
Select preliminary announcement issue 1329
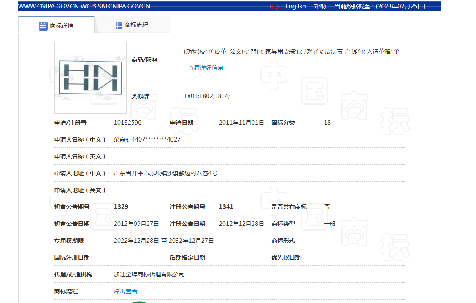121,207
